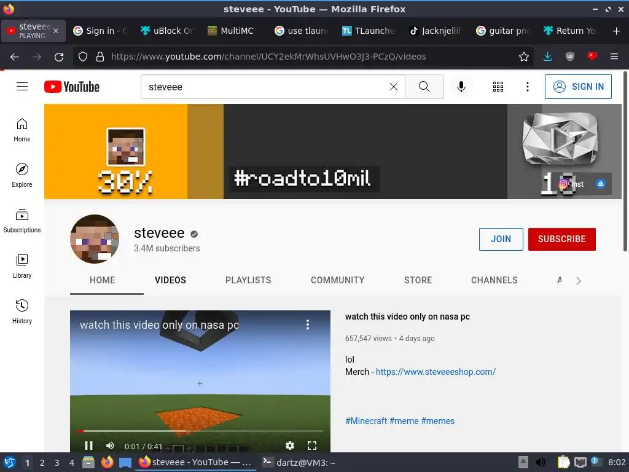Switch to the VIDEOS channel tab
This screenshot has width=629, height=472.
pos(171,280)
